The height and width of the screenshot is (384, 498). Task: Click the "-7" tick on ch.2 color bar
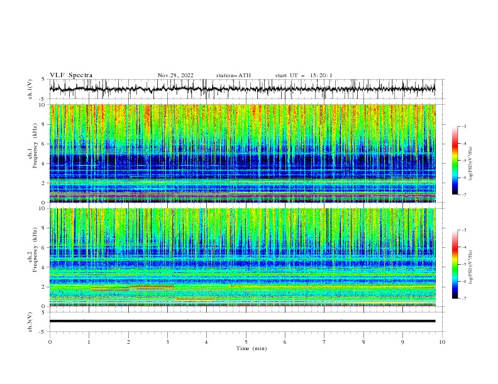[x=463, y=298]
